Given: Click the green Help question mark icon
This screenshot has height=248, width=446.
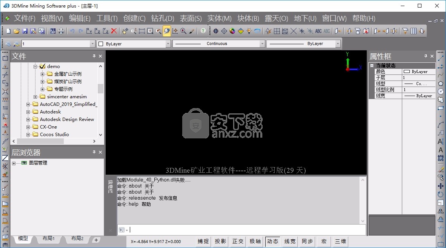Looking at the screenshot, I should [x=203, y=31].
